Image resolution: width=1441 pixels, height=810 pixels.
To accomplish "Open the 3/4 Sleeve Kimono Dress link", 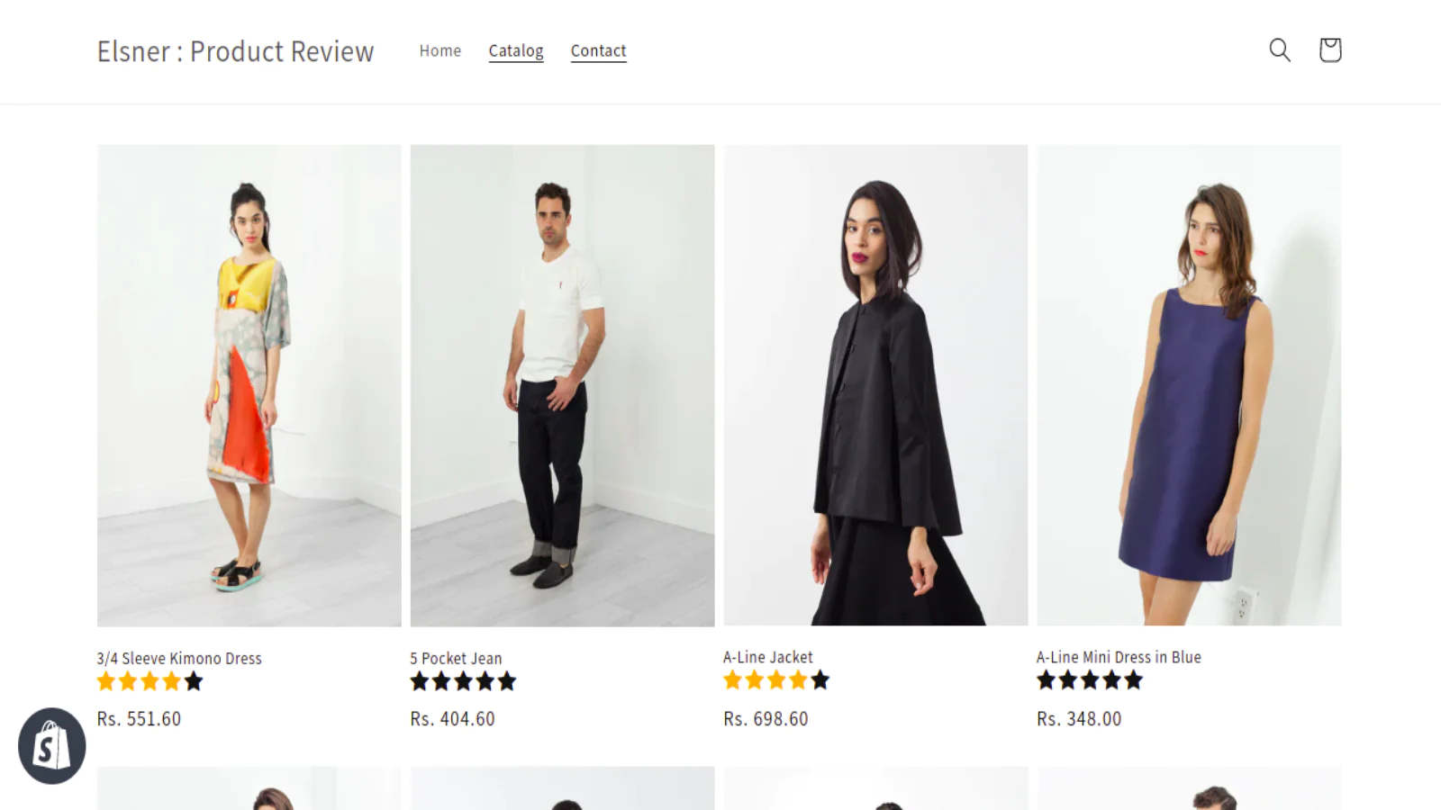I will 179,659.
